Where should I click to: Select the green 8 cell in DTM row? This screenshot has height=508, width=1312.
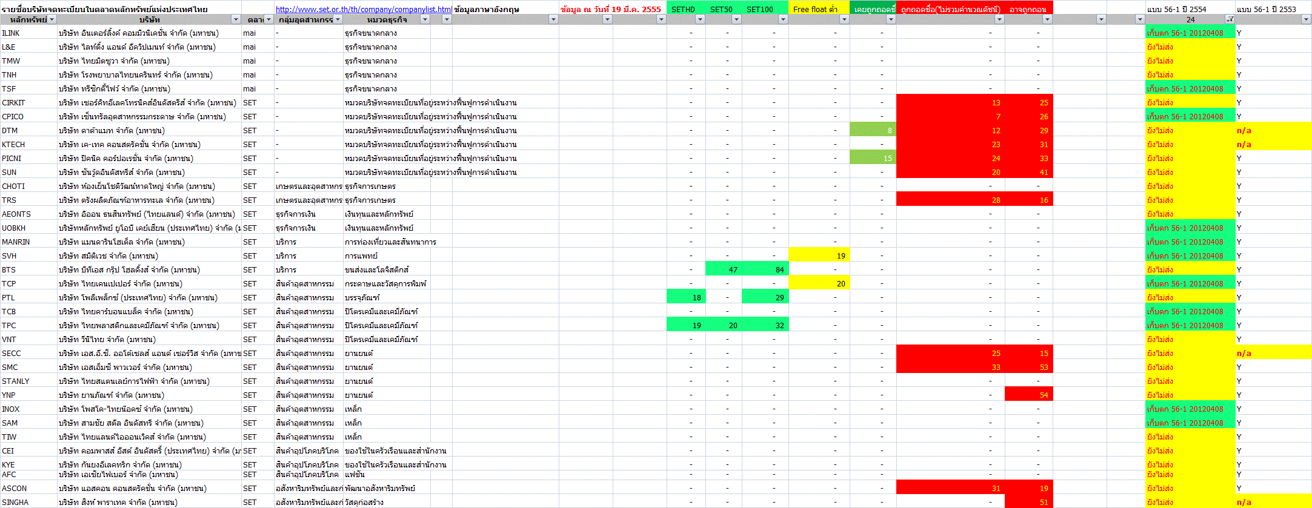(x=873, y=130)
